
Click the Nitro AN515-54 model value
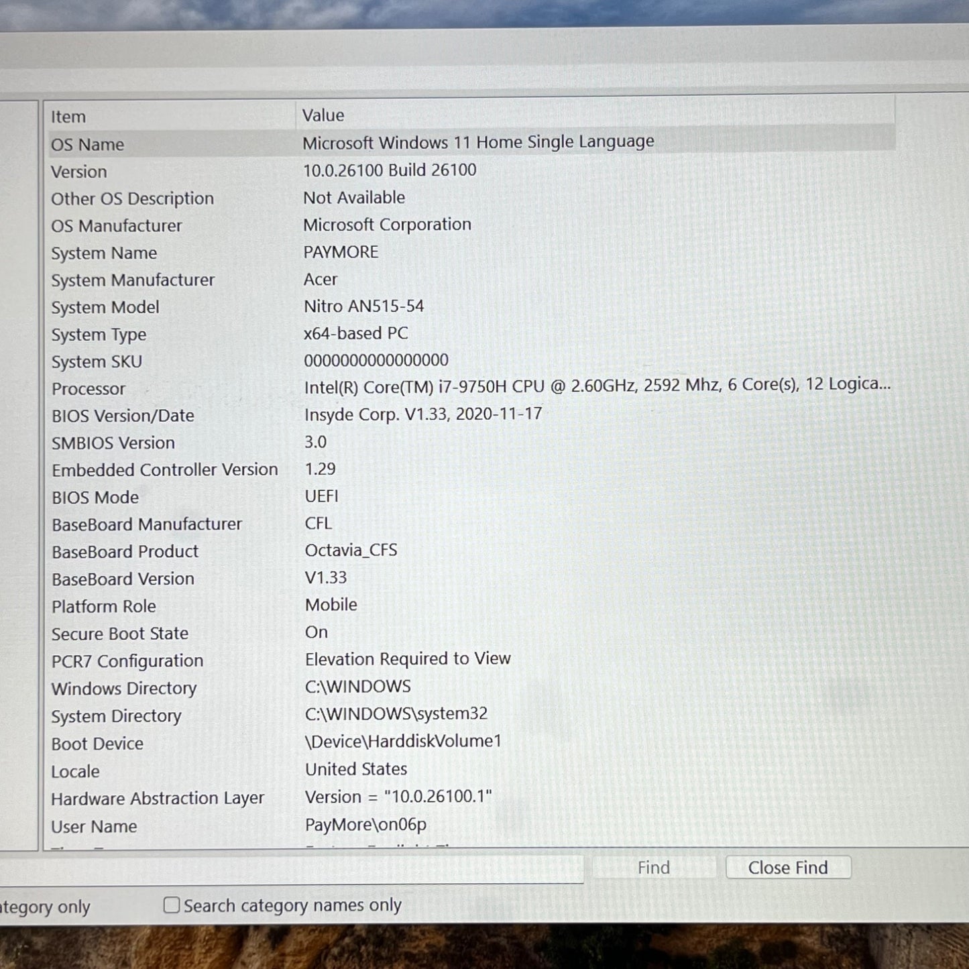(363, 306)
